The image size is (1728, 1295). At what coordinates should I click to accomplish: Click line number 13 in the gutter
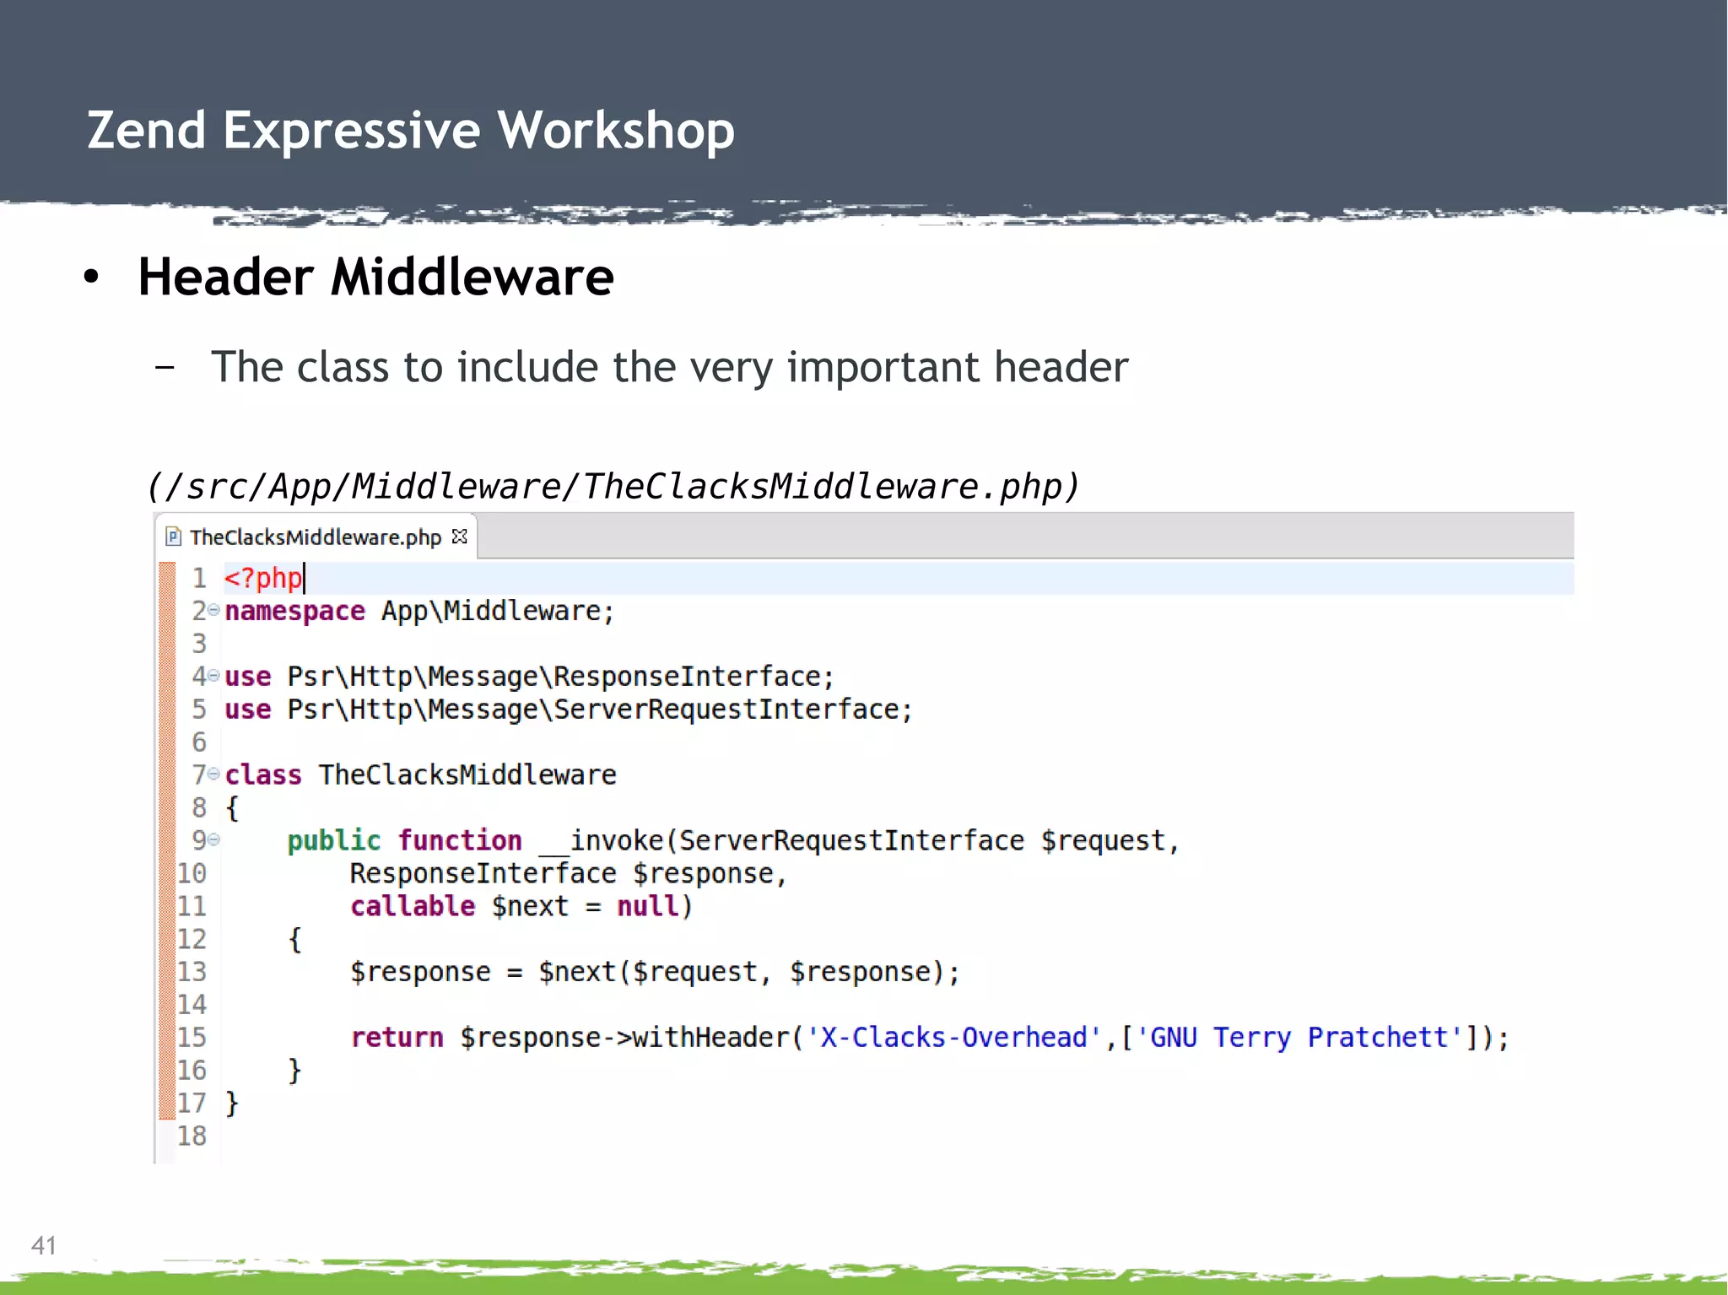coord(192,972)
